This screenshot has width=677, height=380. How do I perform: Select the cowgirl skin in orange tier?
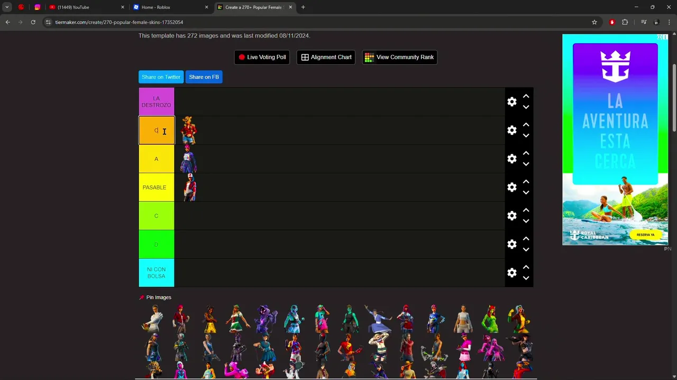pos(189,130)
